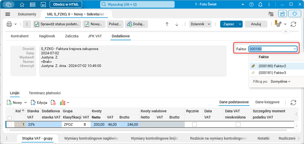Expand the settings gears dropdown arrow
304x144 pixels.
(285, 24)
